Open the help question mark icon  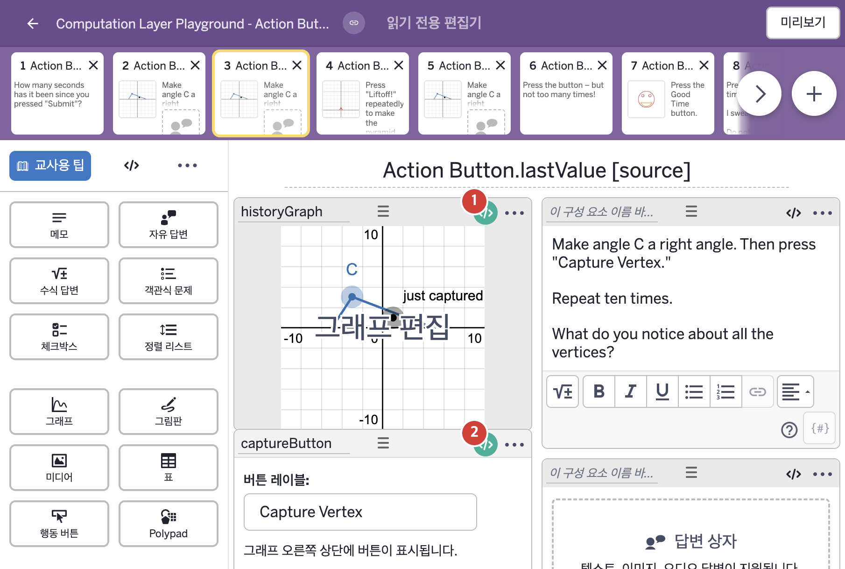point(789,429)
